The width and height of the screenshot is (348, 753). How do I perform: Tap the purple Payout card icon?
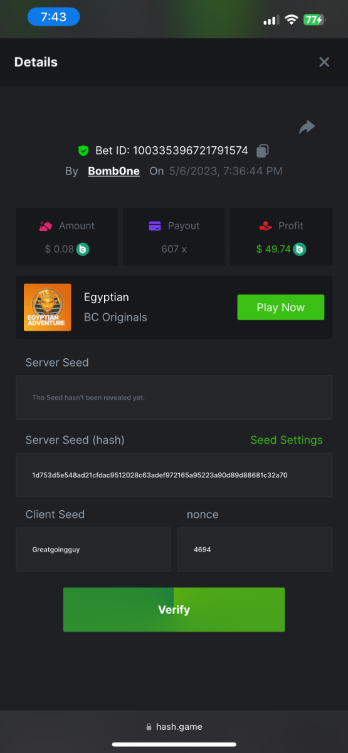[x=155, y=226]
